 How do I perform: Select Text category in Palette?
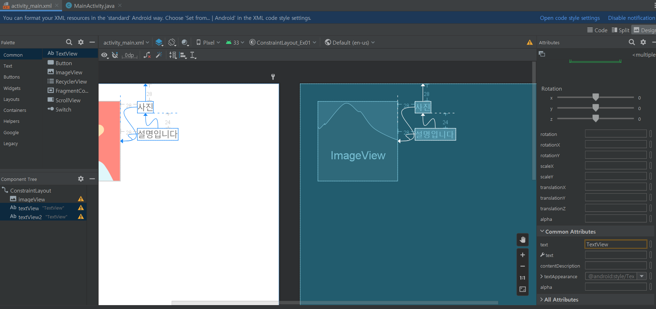pos(8,66)
